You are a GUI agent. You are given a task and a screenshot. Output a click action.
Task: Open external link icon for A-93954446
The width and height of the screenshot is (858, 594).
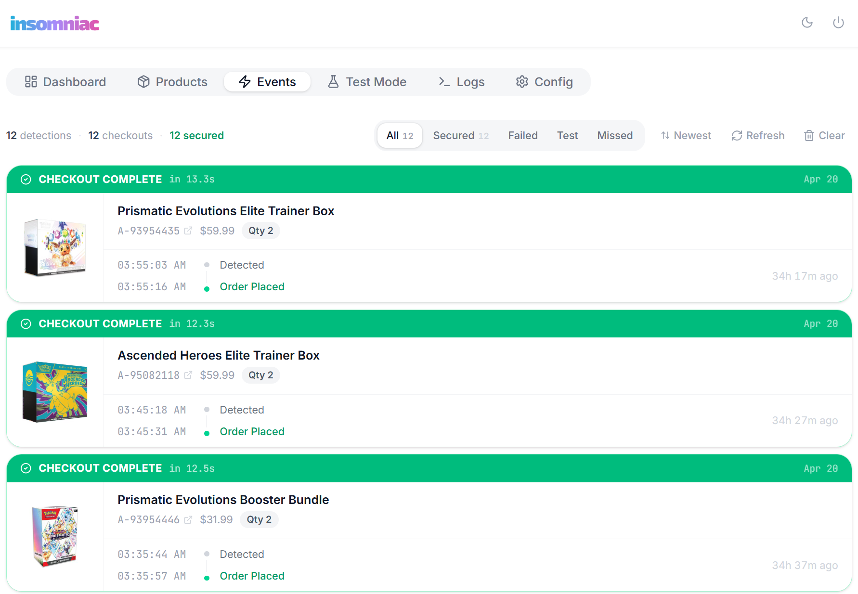coord(188,519)
